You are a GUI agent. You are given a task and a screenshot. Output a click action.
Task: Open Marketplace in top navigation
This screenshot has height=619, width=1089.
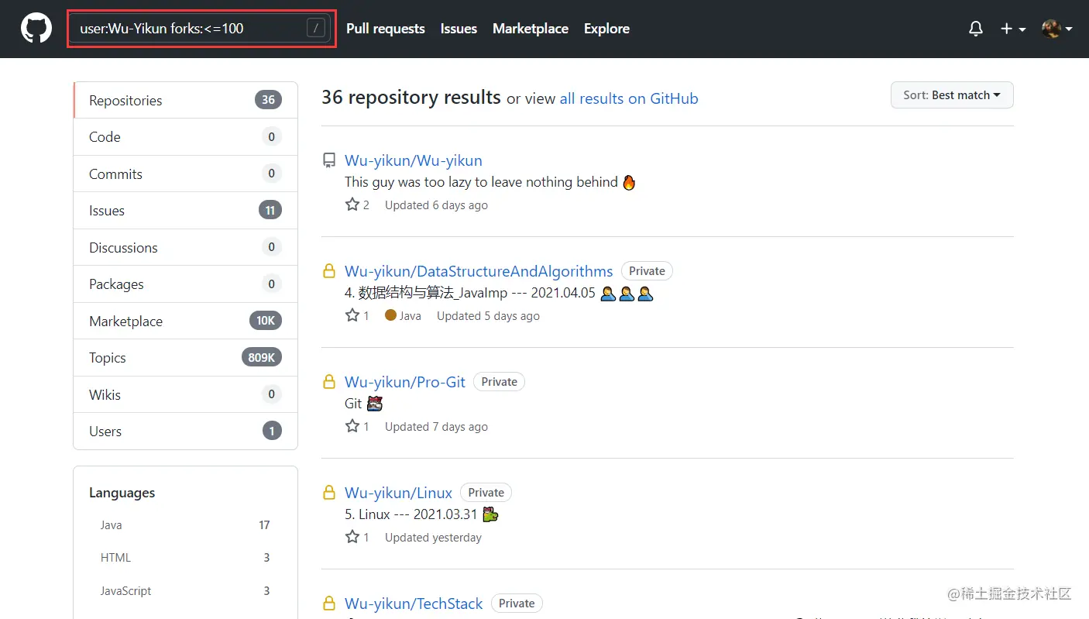531,29
